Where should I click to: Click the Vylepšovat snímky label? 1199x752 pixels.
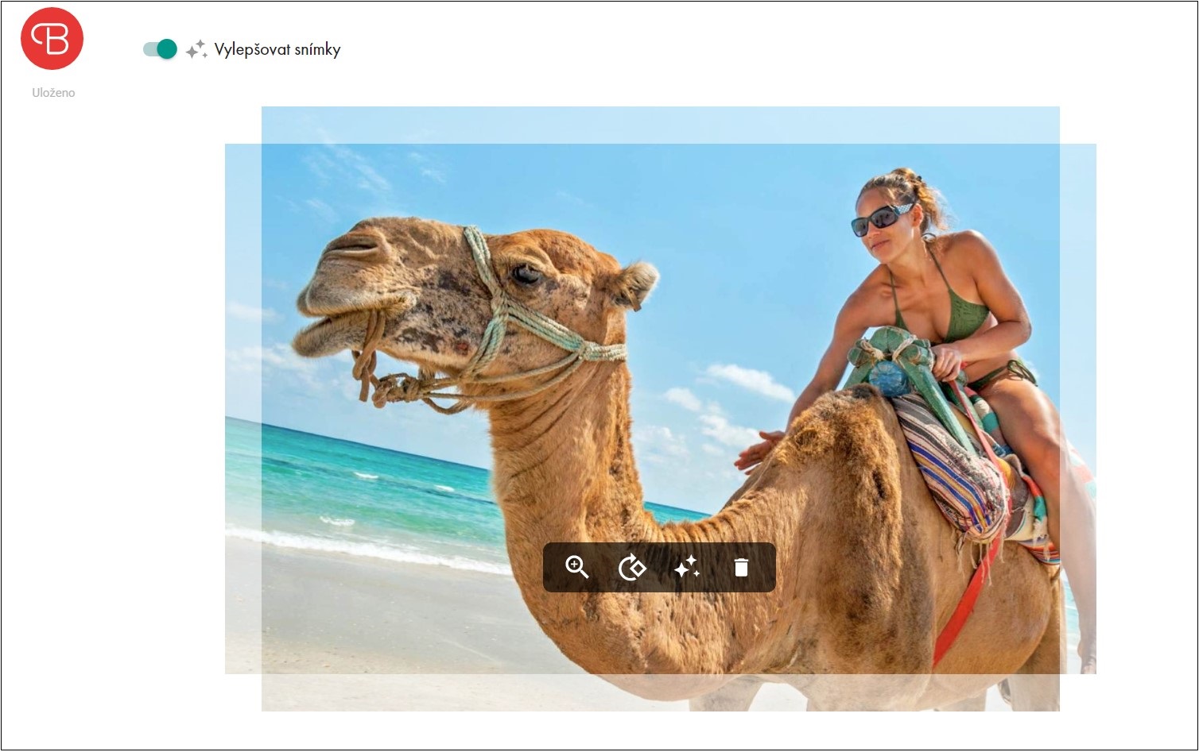tap(277, 50)
